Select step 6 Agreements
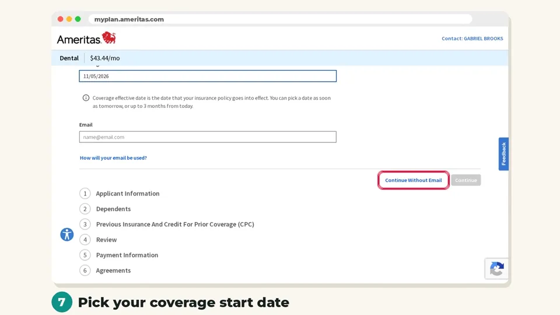The width and height of the screenshot is (560, 315). tap(106, 270)
